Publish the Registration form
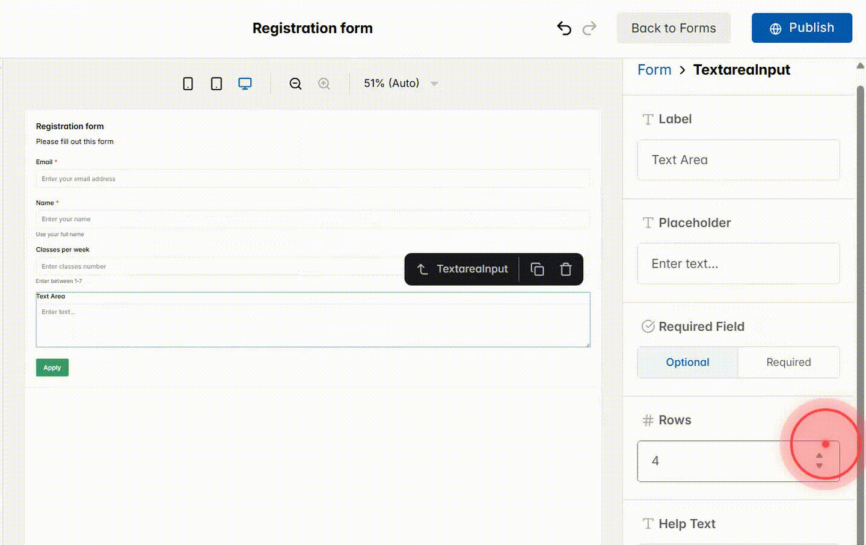 (802, 28)
